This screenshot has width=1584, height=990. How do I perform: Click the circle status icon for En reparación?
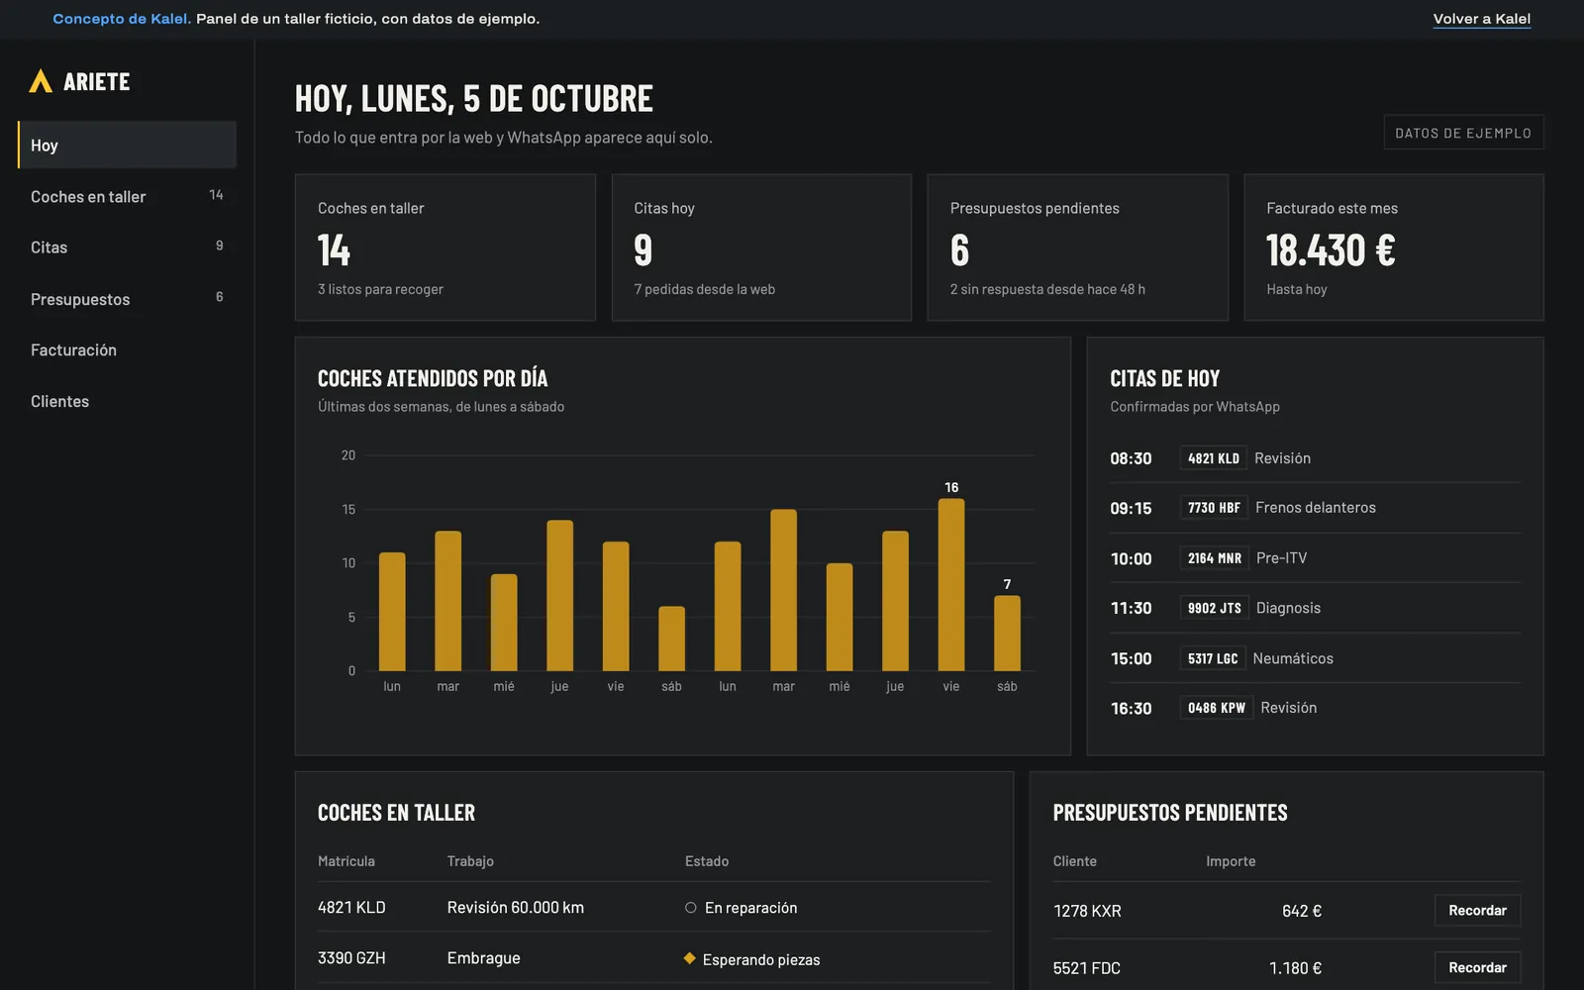[690, 908]
